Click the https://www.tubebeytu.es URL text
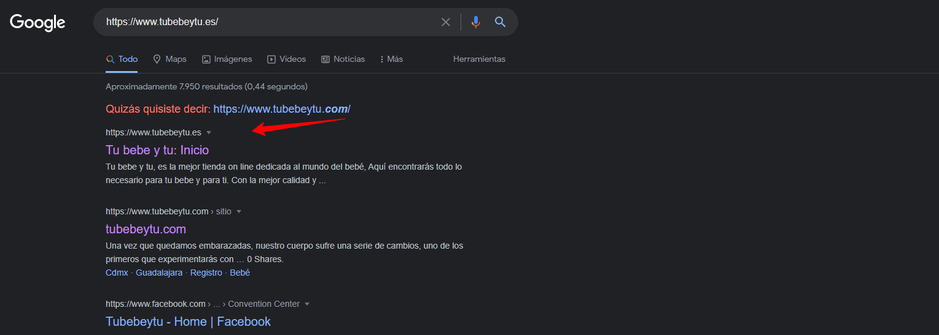The height and width of the screenshot is (335, 939). point(154,132)
